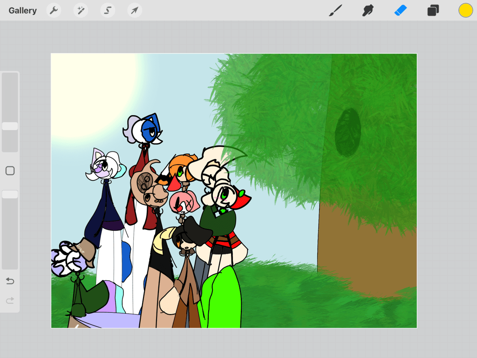This screenshot has height=358, width=477.
Task: Toggle the Layers panel open
Action: click(433, 10)
